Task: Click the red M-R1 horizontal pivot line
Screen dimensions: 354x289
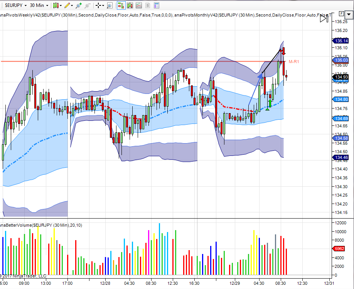Action: [x=143, y=61]
